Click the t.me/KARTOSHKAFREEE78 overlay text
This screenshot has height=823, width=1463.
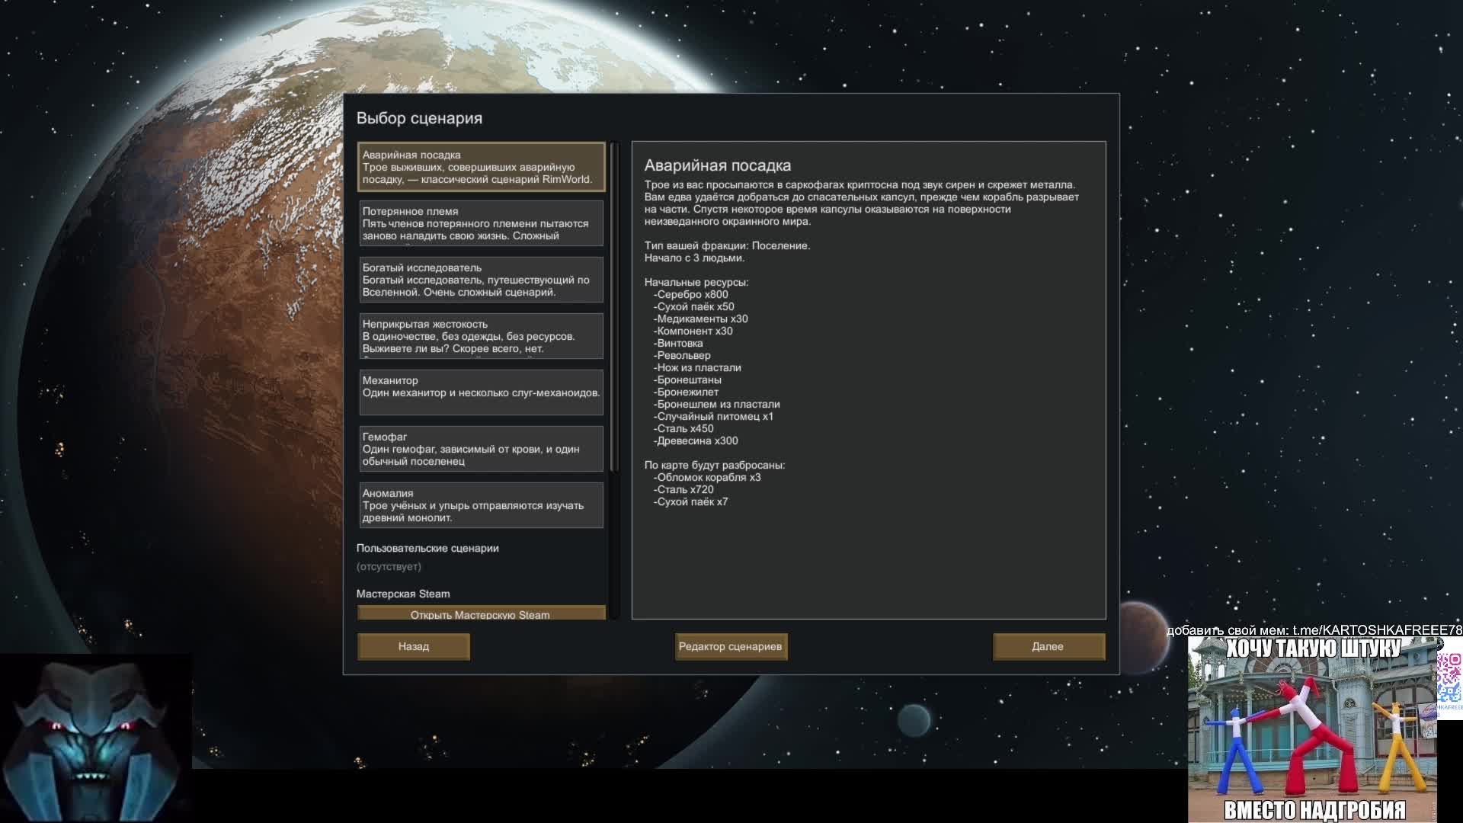pyautogui.click(x=1377, y=630)
